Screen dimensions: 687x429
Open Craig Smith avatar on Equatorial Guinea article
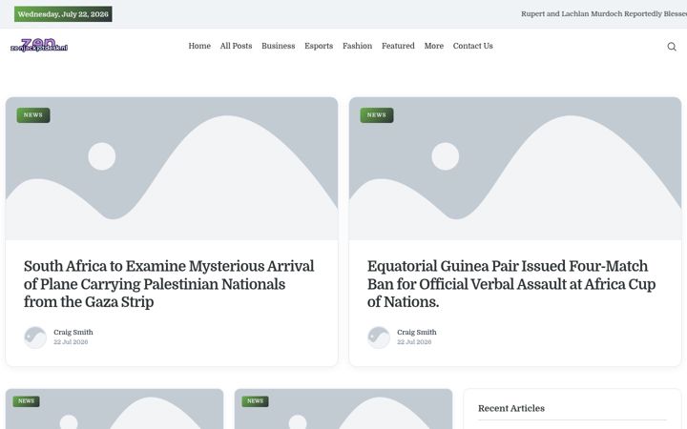coord(379,337)
